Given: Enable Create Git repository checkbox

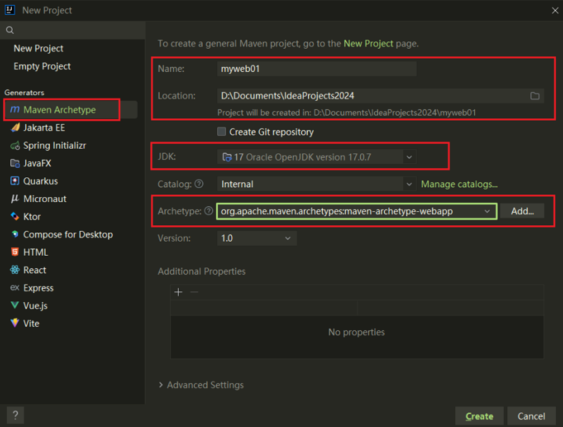Looking at the screenshot, I should click(x=221, y=132).
